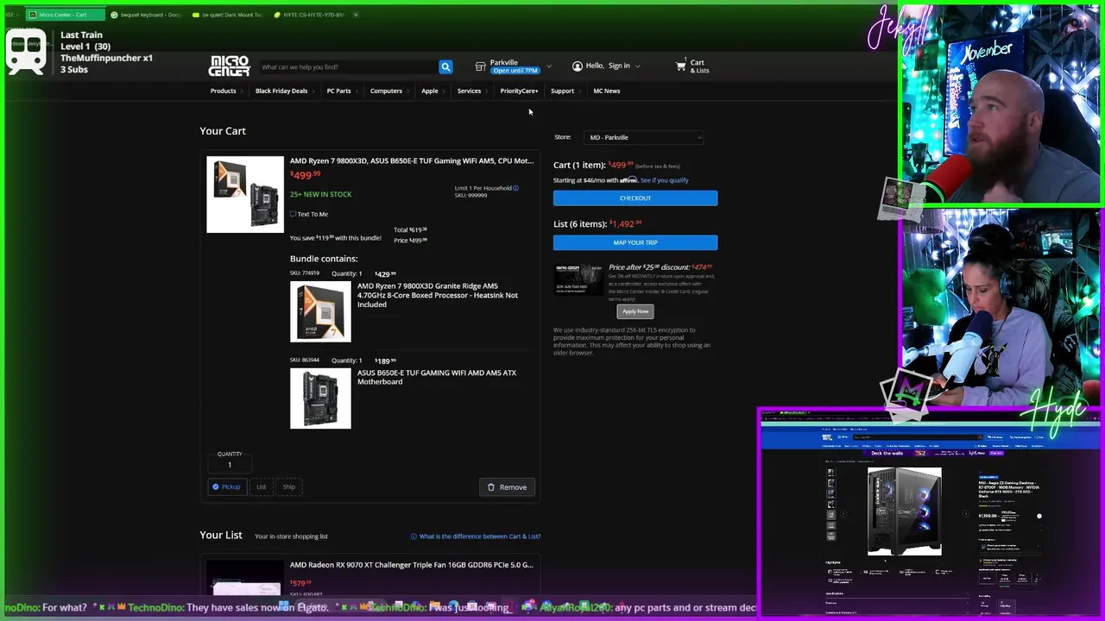
Task: Expand the Apple navigation menu
Action: (432, 91)
